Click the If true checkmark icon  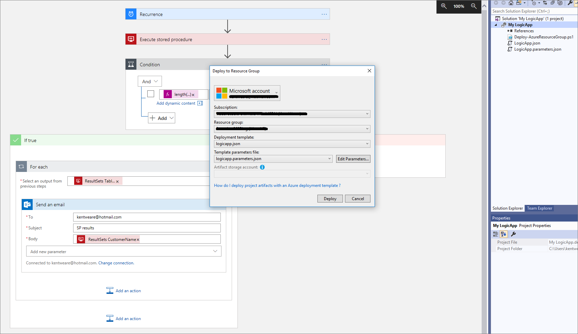(x=16, y=140)
